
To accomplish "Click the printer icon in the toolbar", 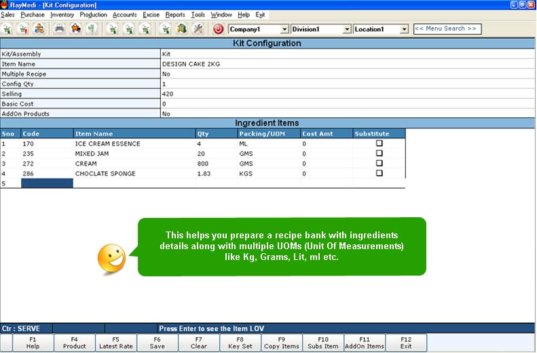I will (60, 29).
